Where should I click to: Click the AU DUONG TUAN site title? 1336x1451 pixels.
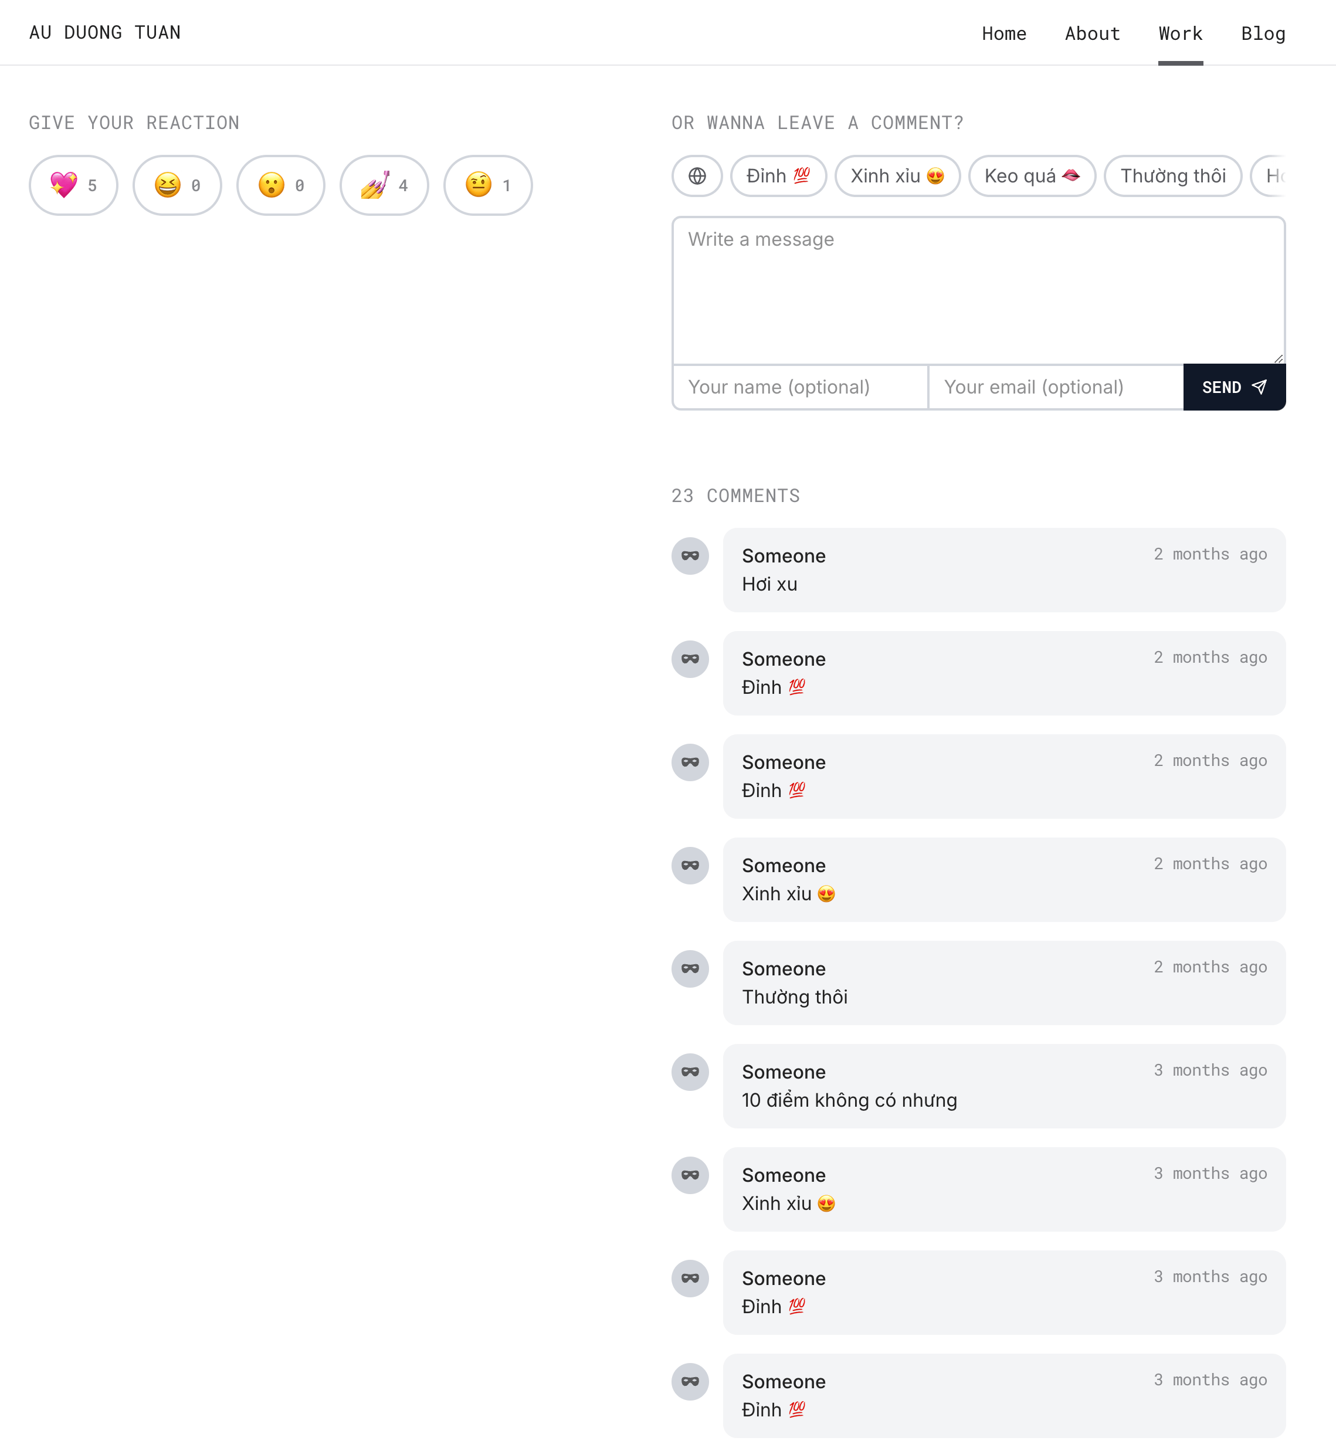(105, 32)
